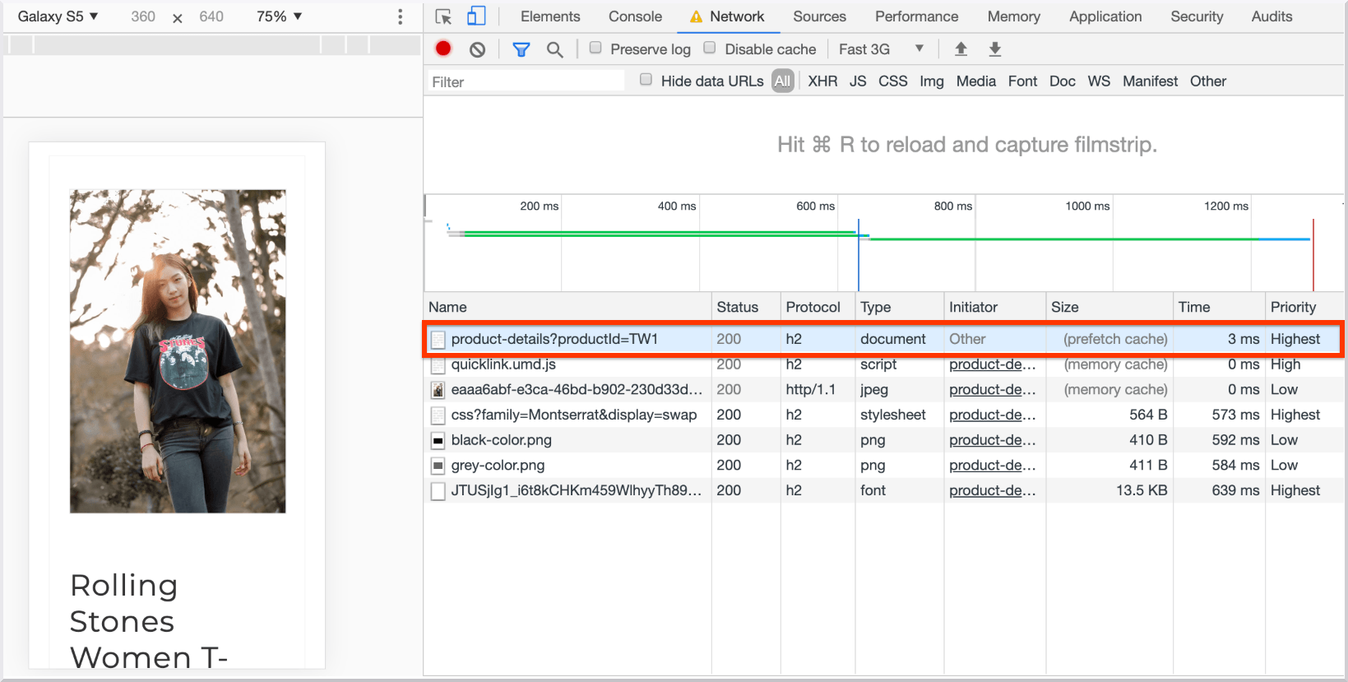The height and width of the screenshot is (682, 1348).
Task: Open initiator link for eaaa6abf jpeg request
Action: (993, 390)
